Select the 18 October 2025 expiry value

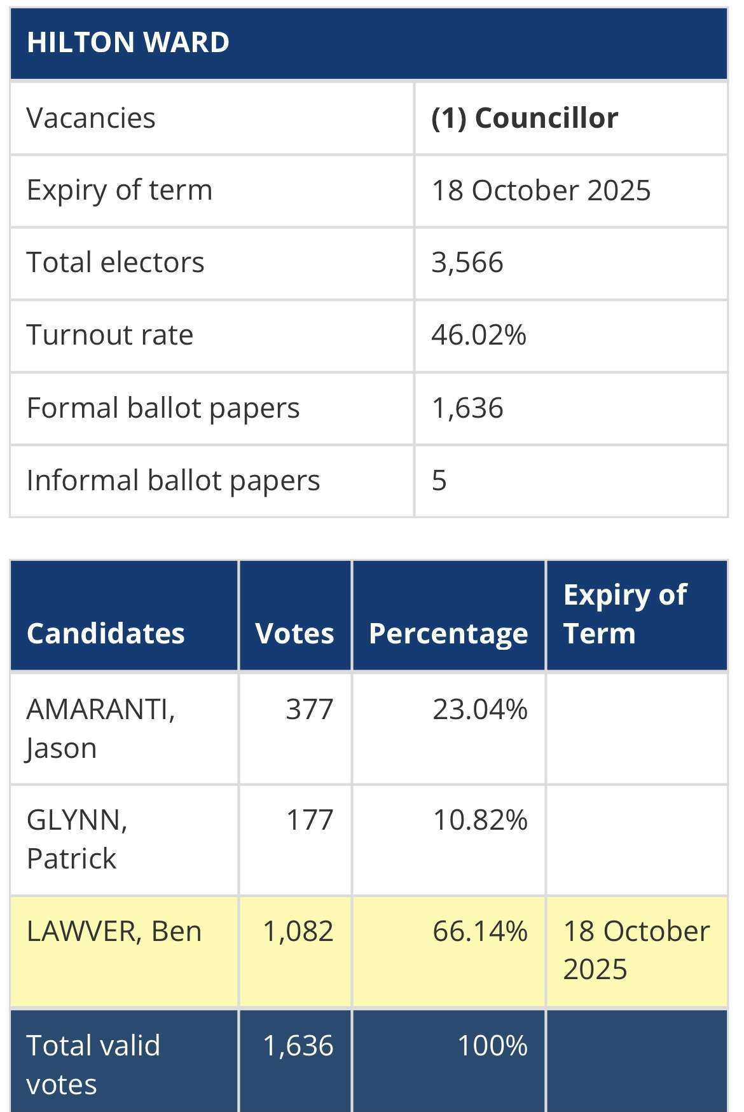coord(541,191)
